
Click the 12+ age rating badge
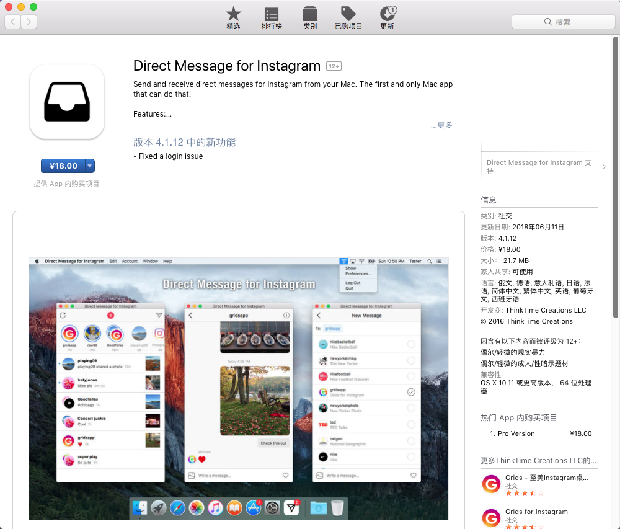[334, 66]
